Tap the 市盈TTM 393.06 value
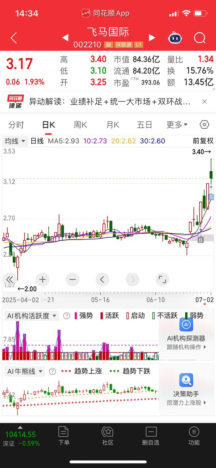 pos(150,82)
